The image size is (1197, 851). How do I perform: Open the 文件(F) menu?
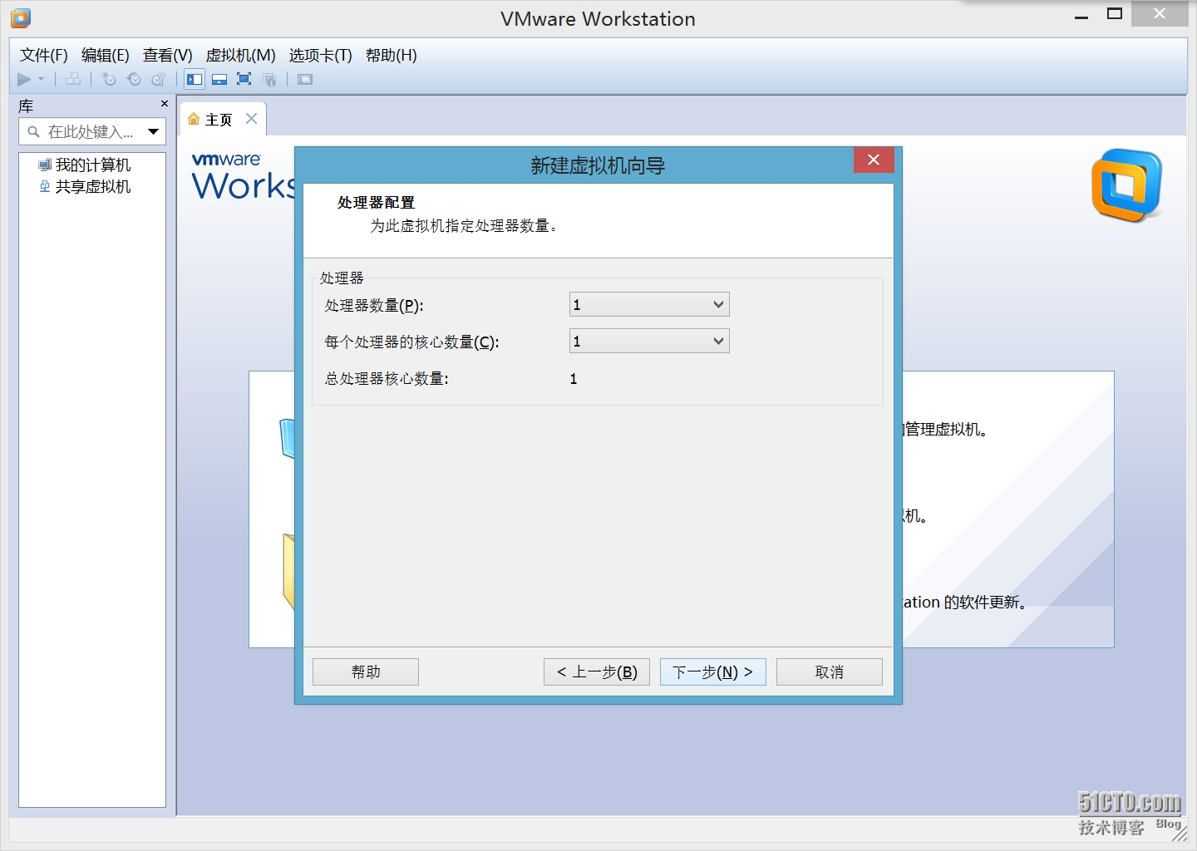44,55
